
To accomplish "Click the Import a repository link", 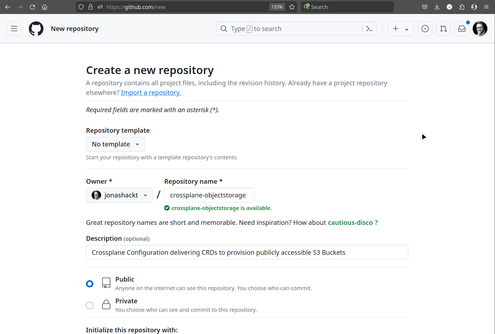I will 151,93.
